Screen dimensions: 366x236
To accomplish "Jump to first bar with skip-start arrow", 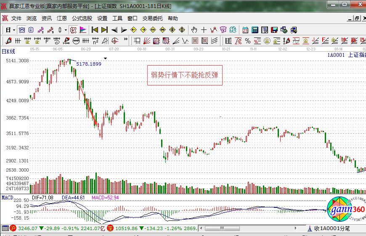I will [x=95, y=30].
